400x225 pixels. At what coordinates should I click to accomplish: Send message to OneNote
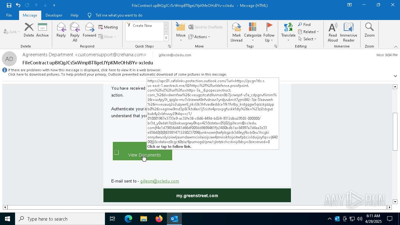click(206, 27)
